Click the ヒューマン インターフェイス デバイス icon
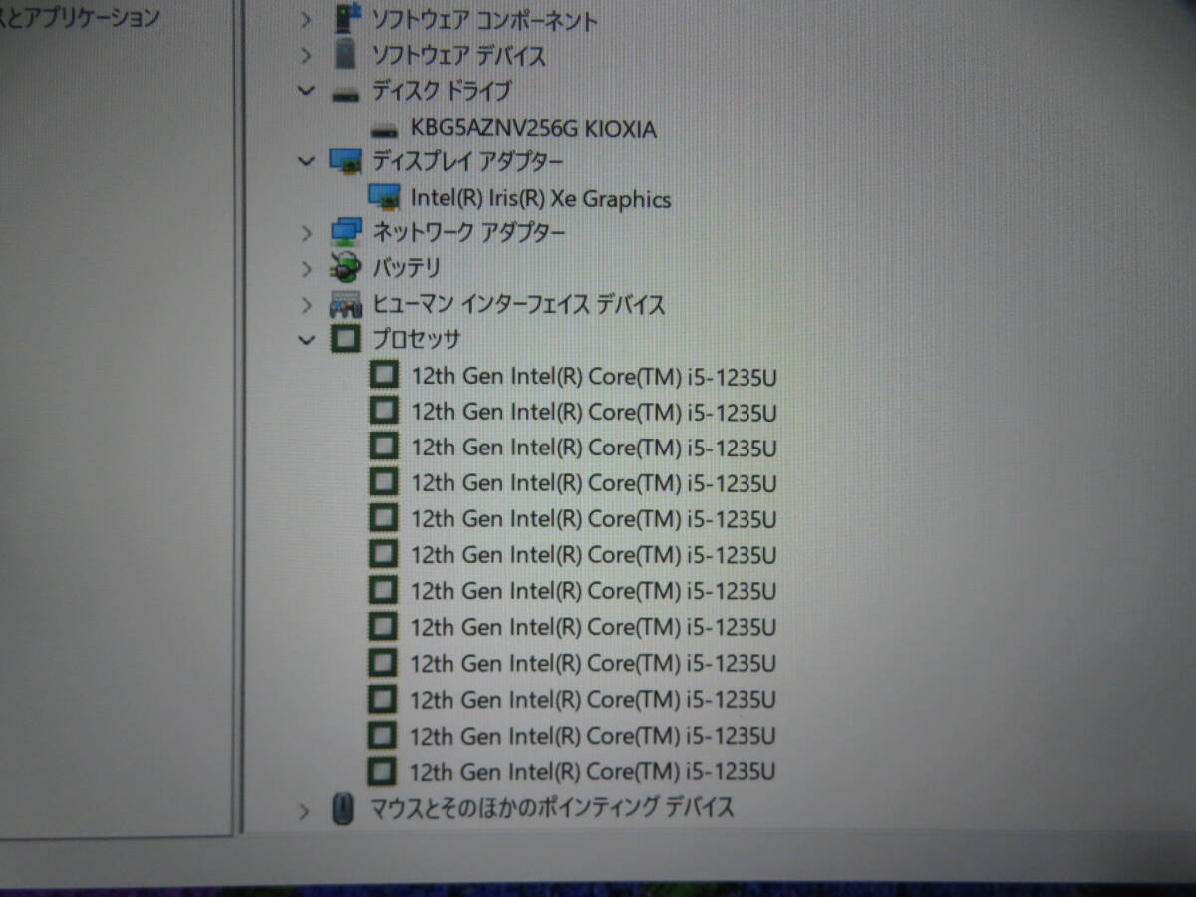1196x897 pixels. pyautogui.click(x=345, y=304)
